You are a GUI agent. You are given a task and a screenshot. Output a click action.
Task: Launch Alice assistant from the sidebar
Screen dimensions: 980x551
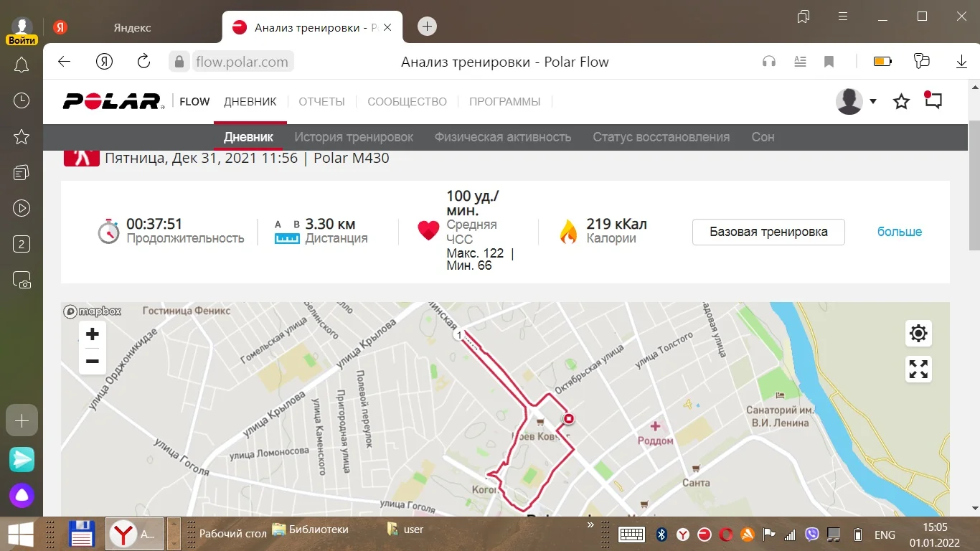pyautogui.click(x=22, y=496)
